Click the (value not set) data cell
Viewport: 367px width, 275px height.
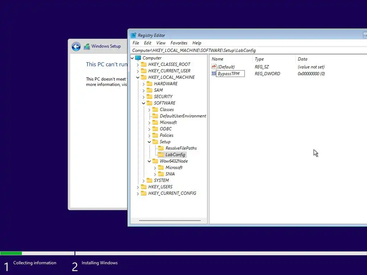(311, 67)
